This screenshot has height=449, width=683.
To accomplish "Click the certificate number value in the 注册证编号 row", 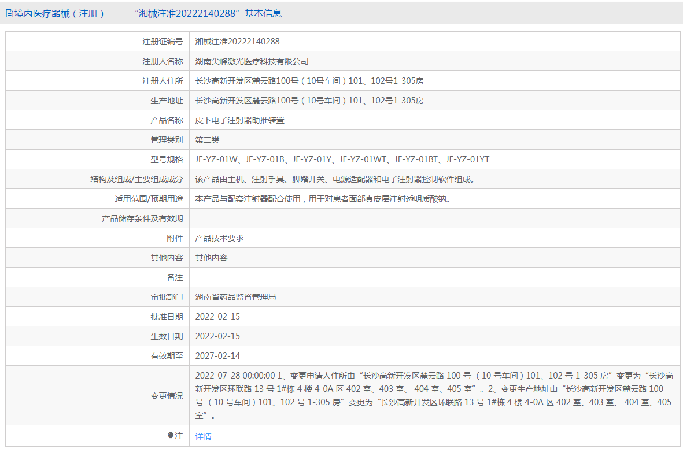I will pyautogui.click(x=237, y=42).
